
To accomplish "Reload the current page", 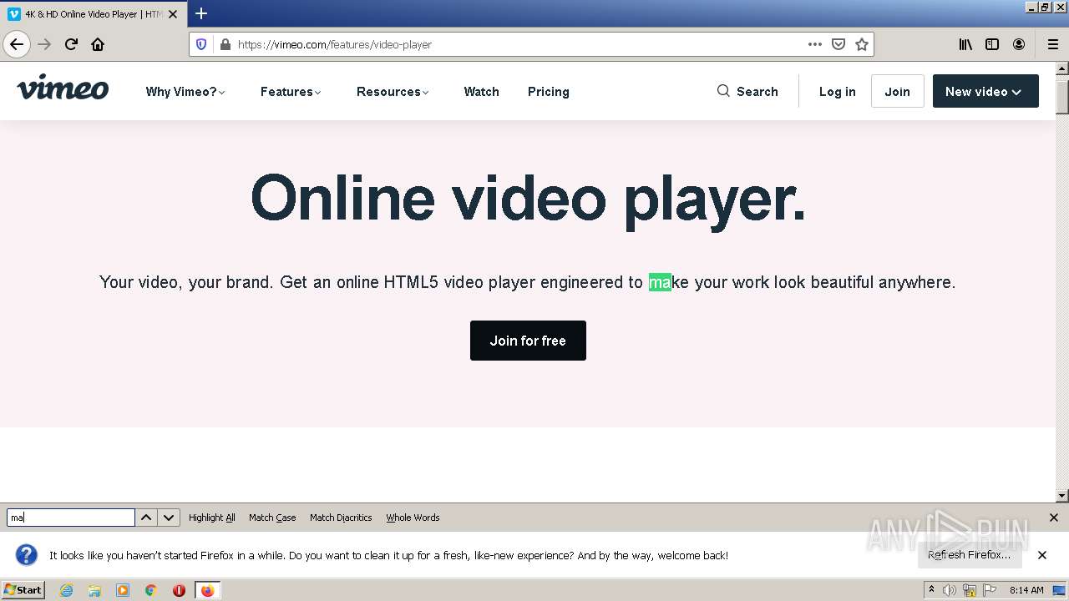I will coord(71,44).
